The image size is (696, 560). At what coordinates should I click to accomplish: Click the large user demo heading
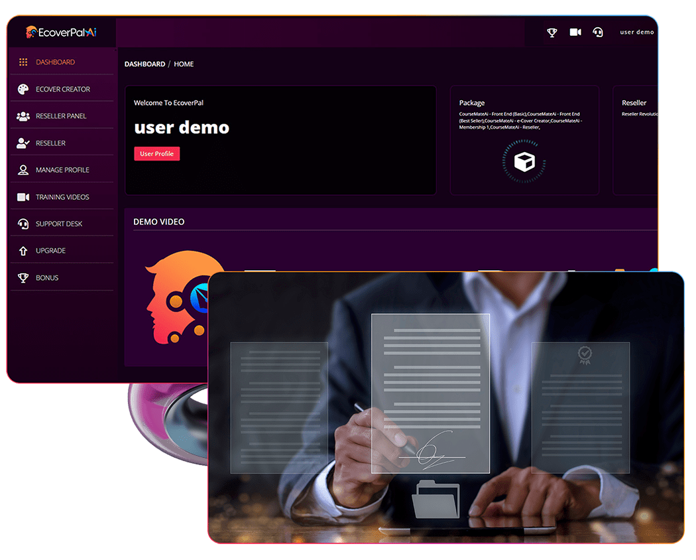(182, 127)
